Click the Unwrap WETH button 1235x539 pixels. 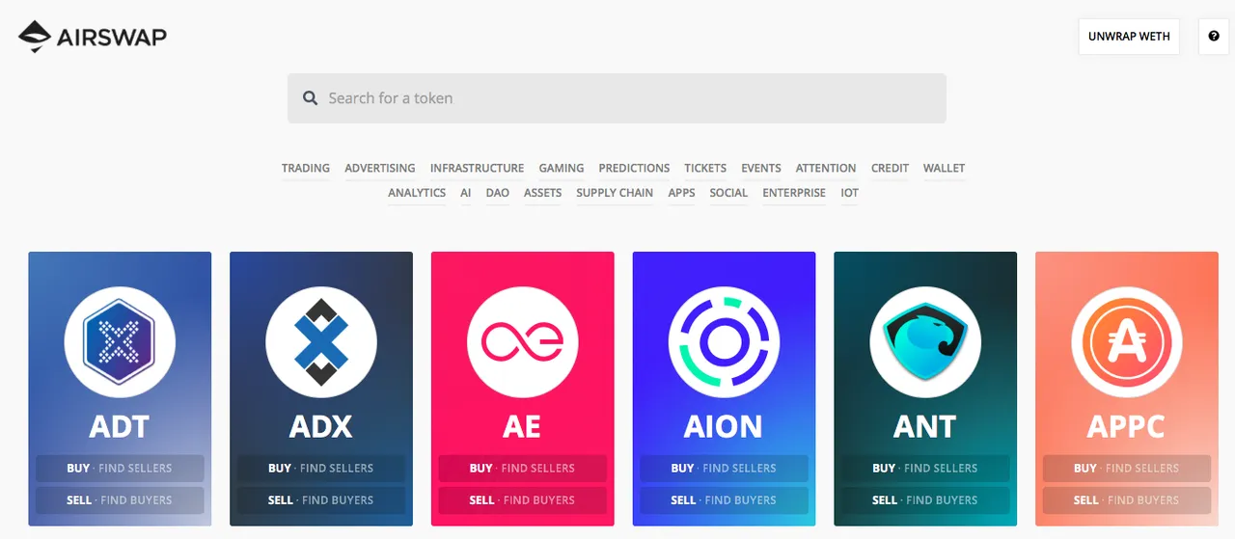coord(1129,37)
